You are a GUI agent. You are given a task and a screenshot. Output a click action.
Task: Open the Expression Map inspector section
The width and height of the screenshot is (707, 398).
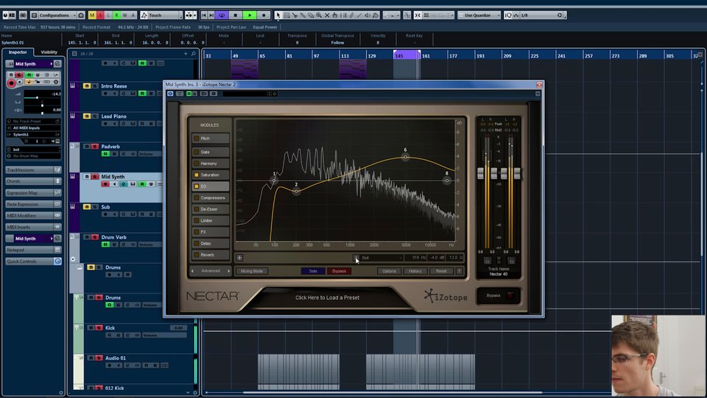pos(33,192)
